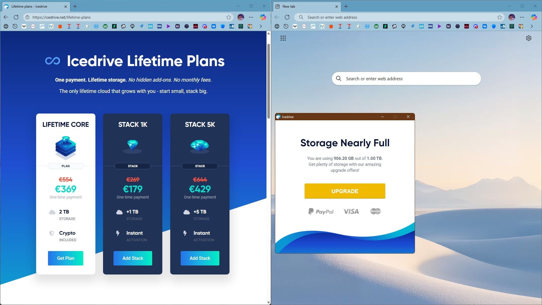
Task: Open new tab page settings gear
Action: pos(528,38)
